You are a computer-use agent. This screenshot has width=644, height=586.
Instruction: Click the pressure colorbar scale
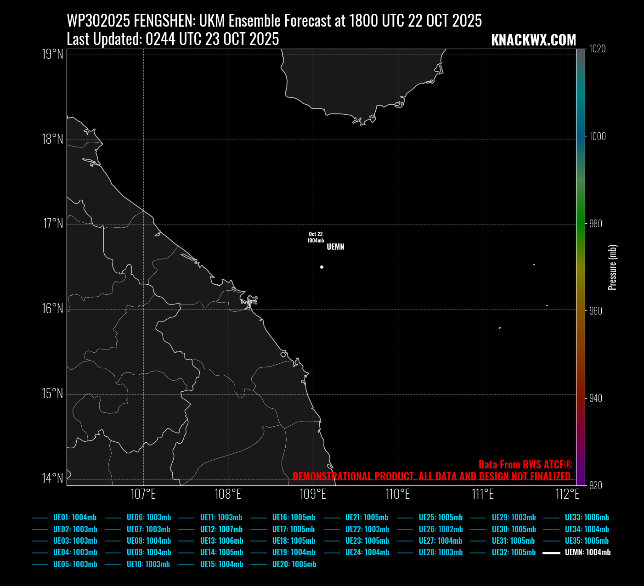(581, 266)
